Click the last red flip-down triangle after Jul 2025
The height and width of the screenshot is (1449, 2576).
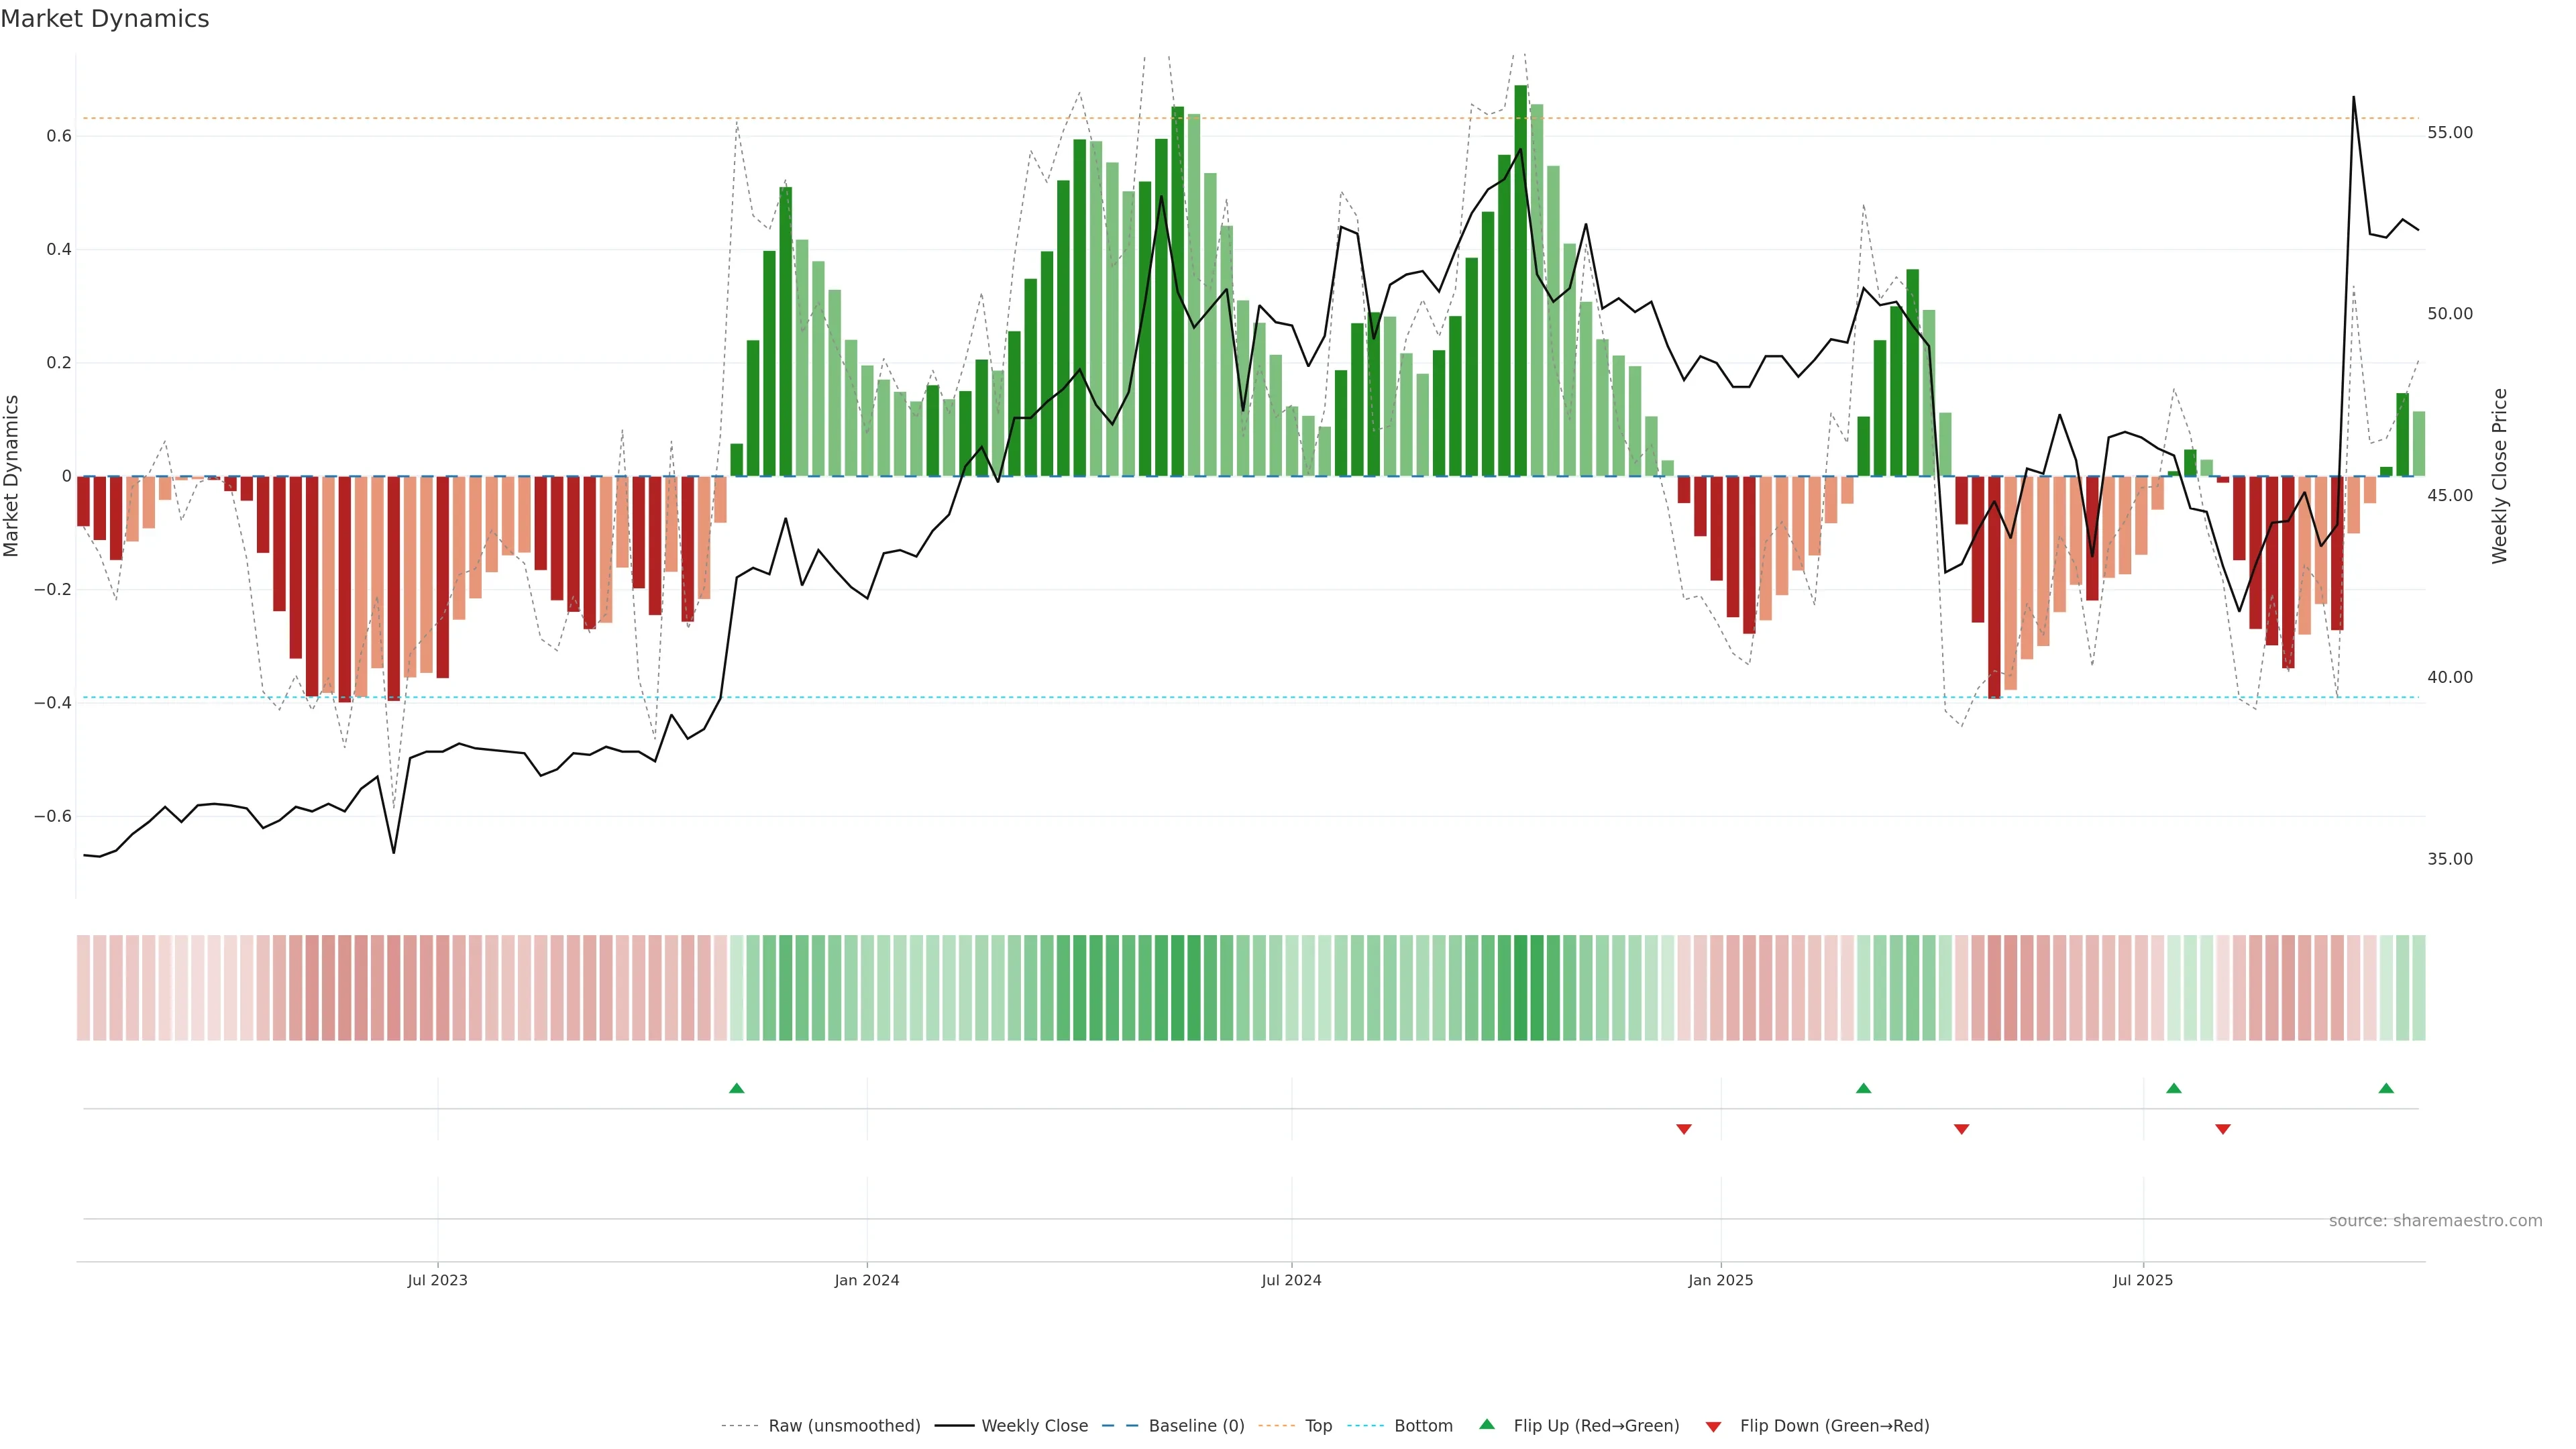(x=2223, y=1129)
